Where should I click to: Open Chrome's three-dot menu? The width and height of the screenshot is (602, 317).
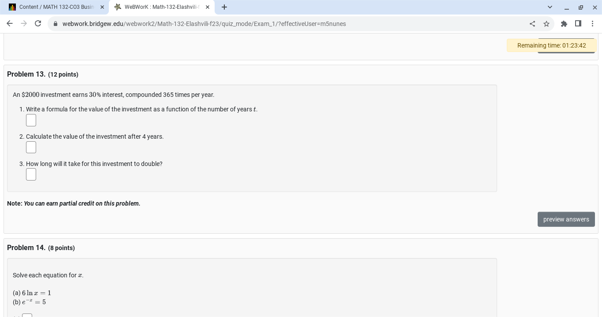[593, 24]
